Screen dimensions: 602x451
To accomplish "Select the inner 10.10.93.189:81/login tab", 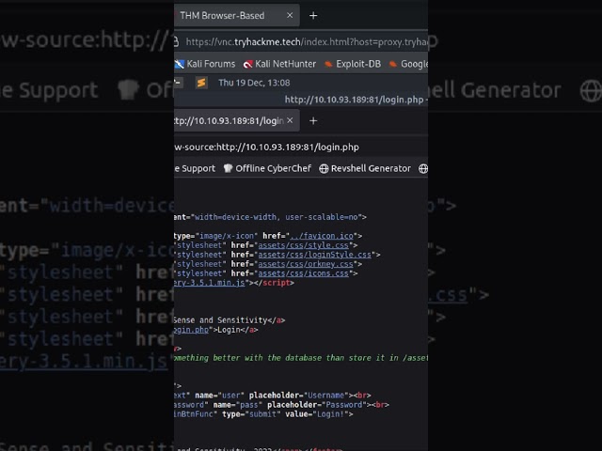I will tap(234, 121).
